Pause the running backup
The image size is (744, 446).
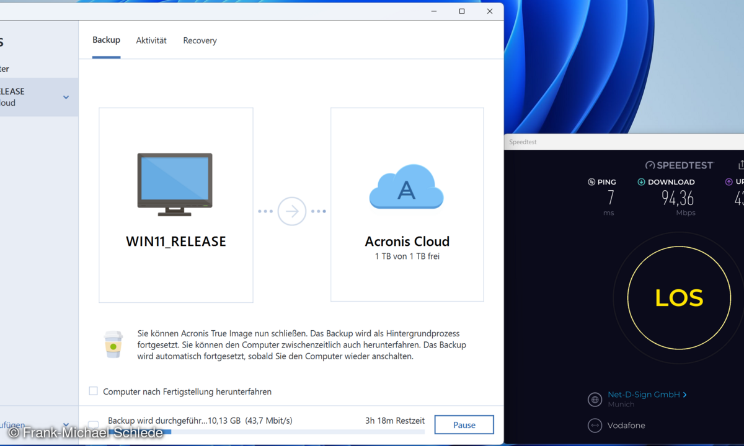[x=464, y=424]
